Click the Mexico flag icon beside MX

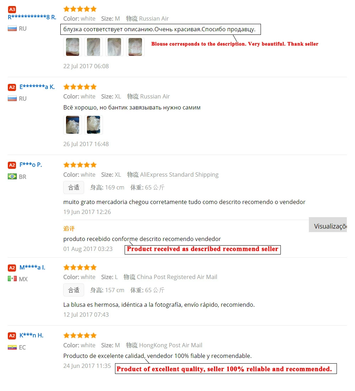pyautogui.click(x=12, y=279)
